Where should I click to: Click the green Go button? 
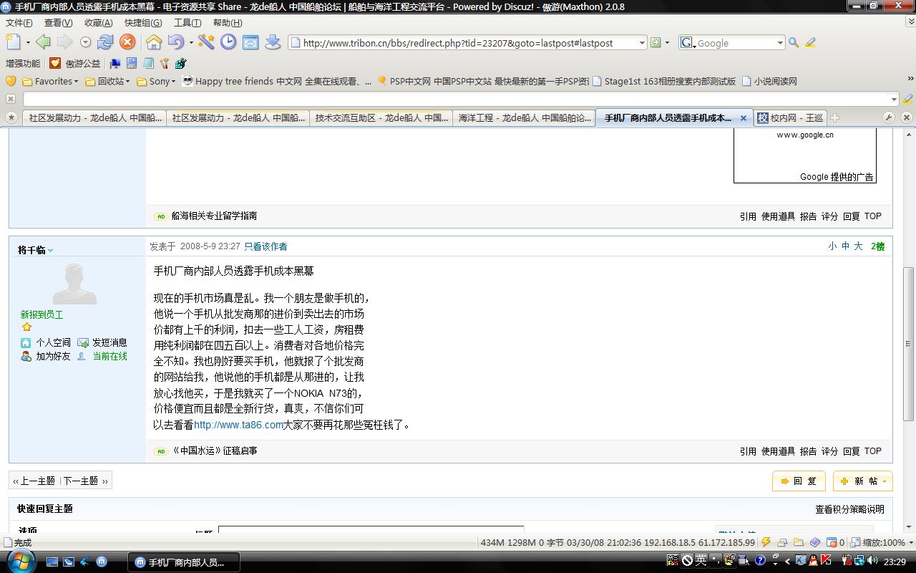pyautogui.click(x=656, y=42)
